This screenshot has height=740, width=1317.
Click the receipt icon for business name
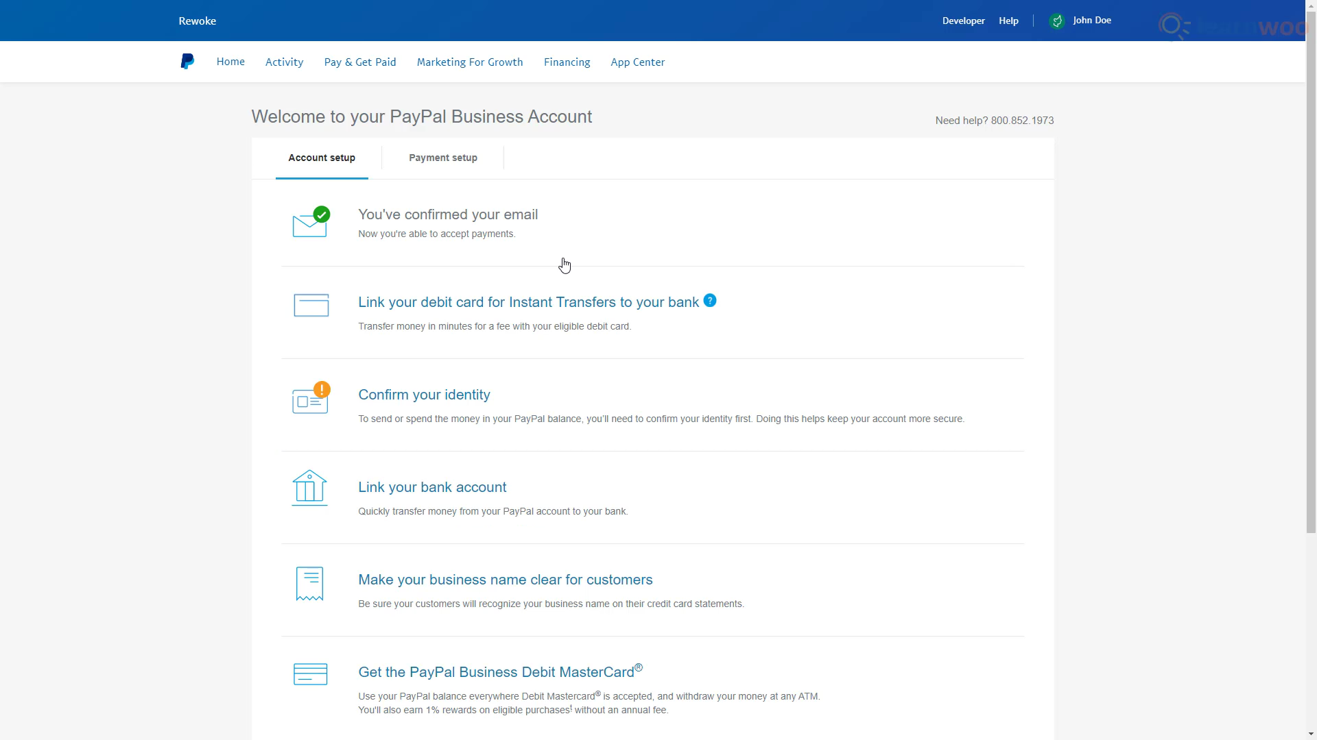tap(309, 584)
